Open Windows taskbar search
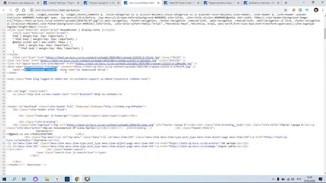Viewport: 326px width, 183px height. click(14, 179)
